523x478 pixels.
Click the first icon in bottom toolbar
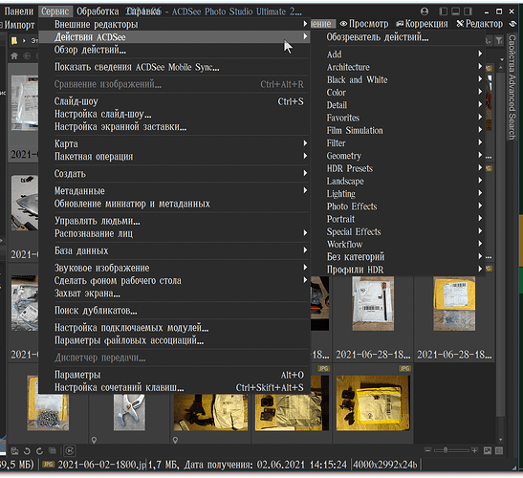14,451
